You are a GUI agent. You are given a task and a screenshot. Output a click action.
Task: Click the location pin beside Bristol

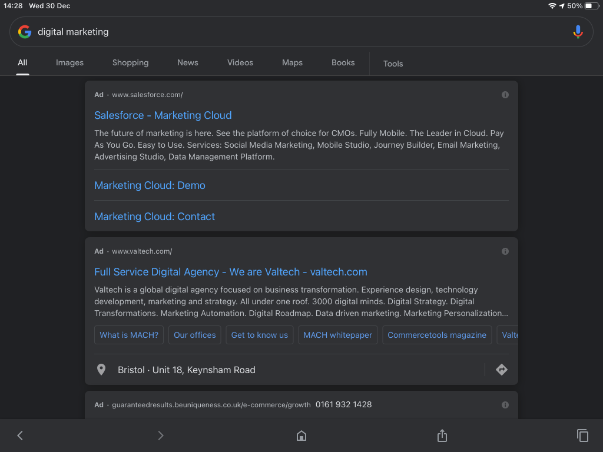pos(101,370)
